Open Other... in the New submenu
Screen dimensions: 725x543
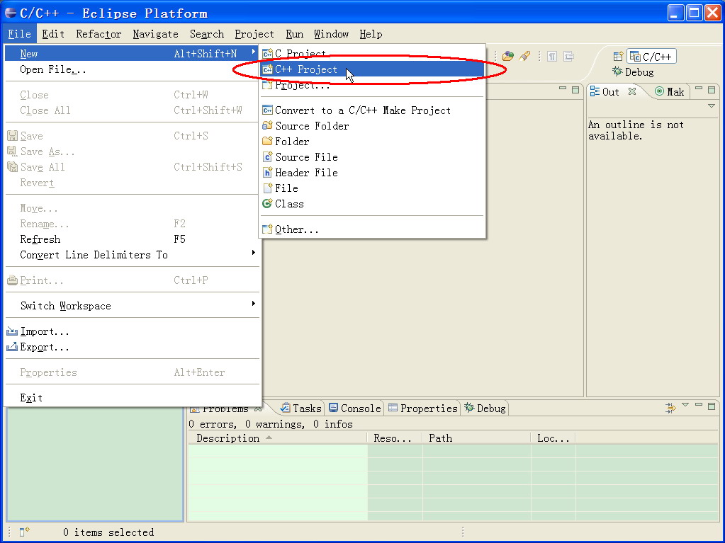pos(372,229)
